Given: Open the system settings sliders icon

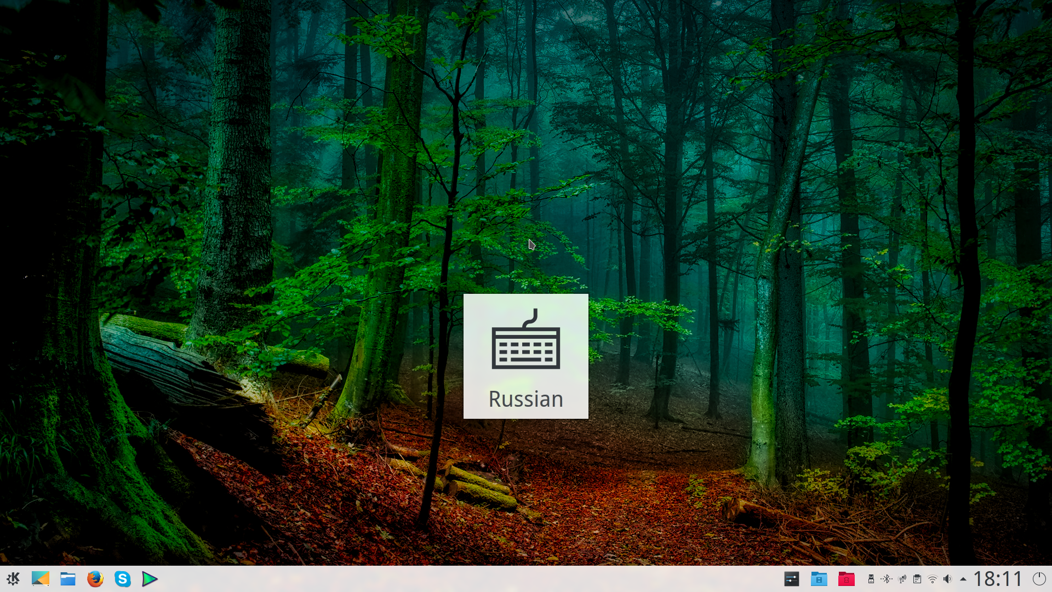Looking at the screenshot, I should click(x=792, y=579).
